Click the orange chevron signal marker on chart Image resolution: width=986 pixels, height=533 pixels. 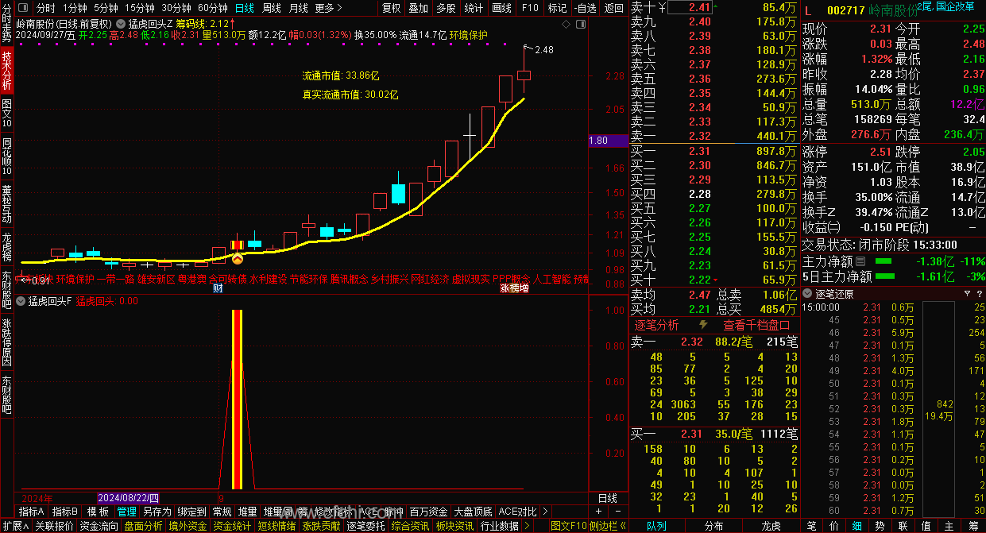pos(237,258)
